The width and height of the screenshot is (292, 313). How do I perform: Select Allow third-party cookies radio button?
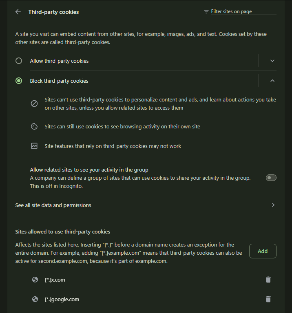pos(19,61)
